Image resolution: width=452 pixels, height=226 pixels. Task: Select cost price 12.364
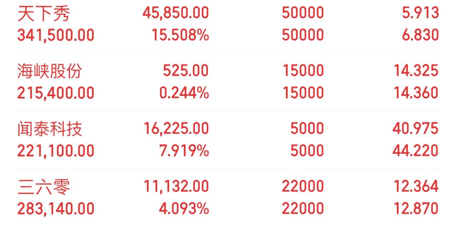pyautogui.click(x=416, y=186)
